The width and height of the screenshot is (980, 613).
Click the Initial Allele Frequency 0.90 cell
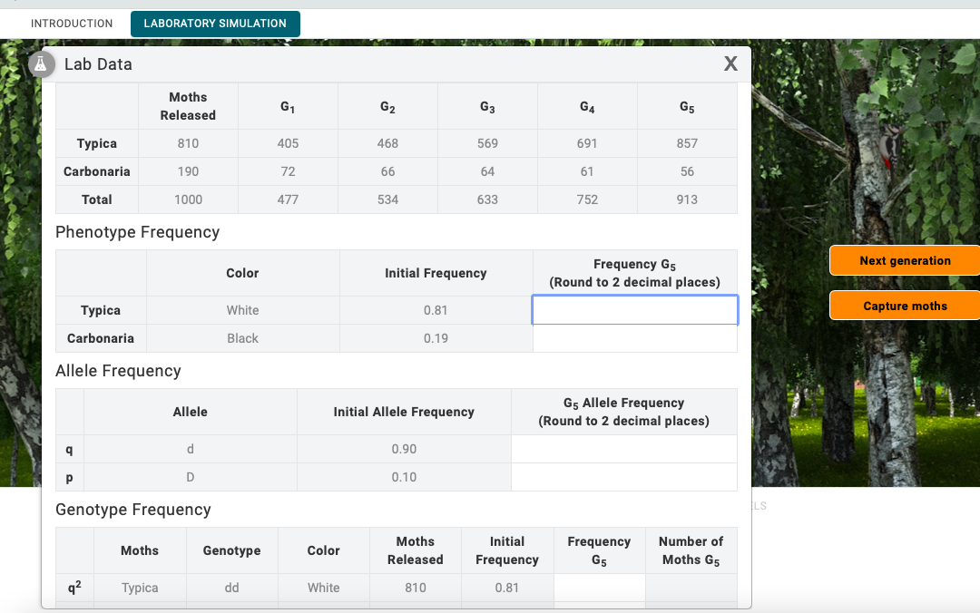(403, 449)
